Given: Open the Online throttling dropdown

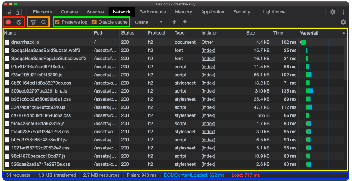Looking at the screenshot, I should pos(149,22).
